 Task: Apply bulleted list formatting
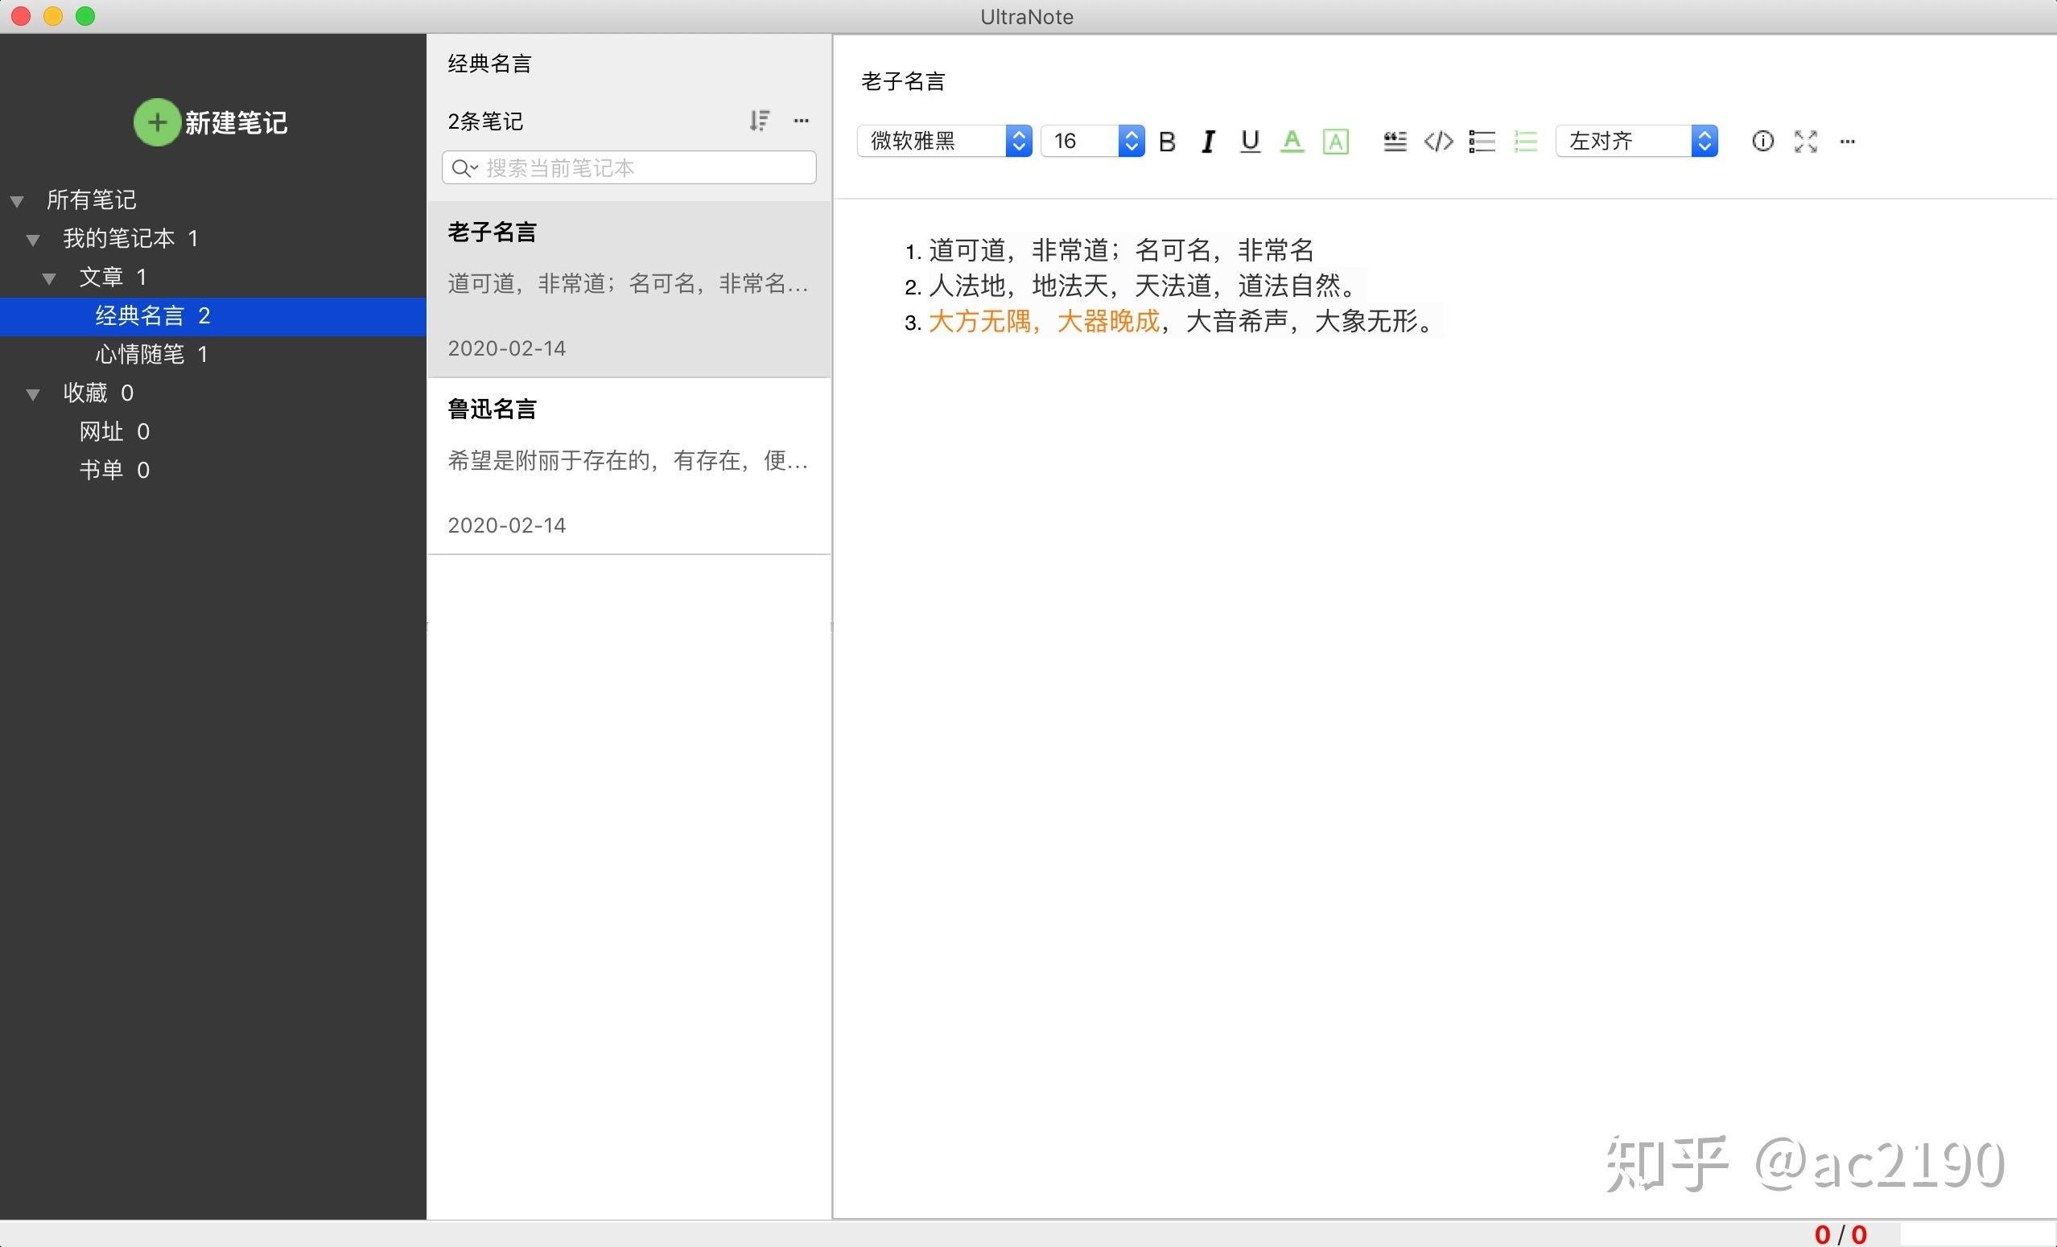1482,142
